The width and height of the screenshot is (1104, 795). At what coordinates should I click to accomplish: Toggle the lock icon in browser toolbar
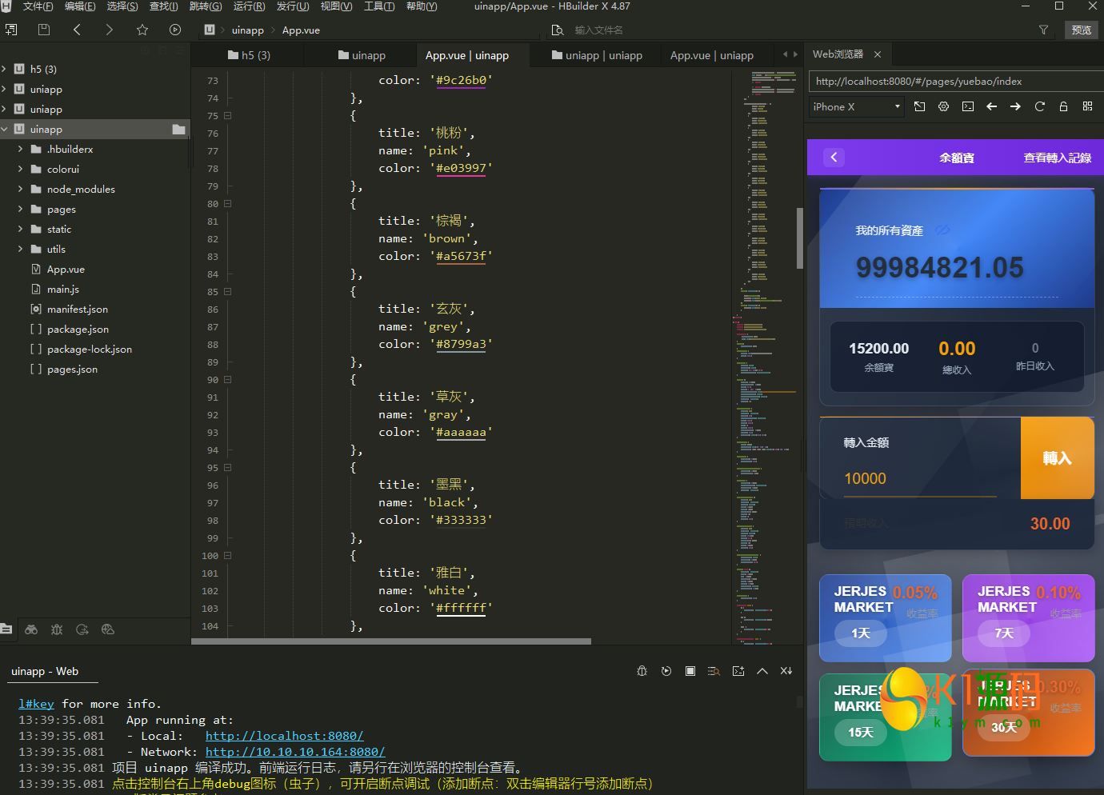click(1063, 106)
